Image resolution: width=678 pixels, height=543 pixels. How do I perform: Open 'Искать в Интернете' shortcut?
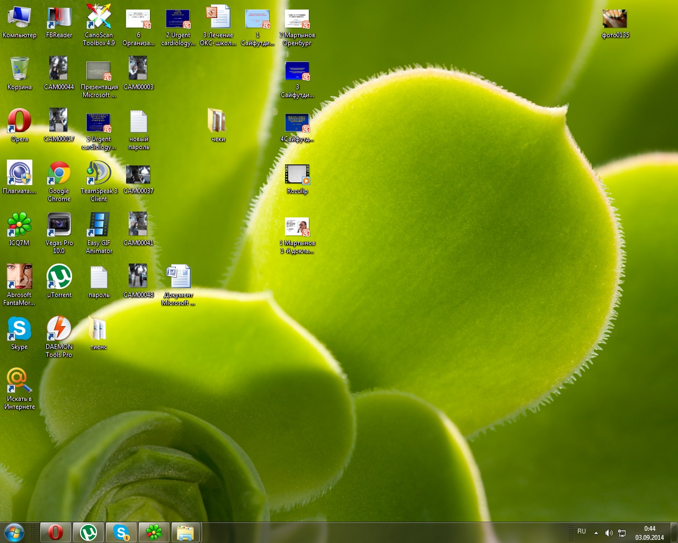pyautogui.click(x=20, y=389)
